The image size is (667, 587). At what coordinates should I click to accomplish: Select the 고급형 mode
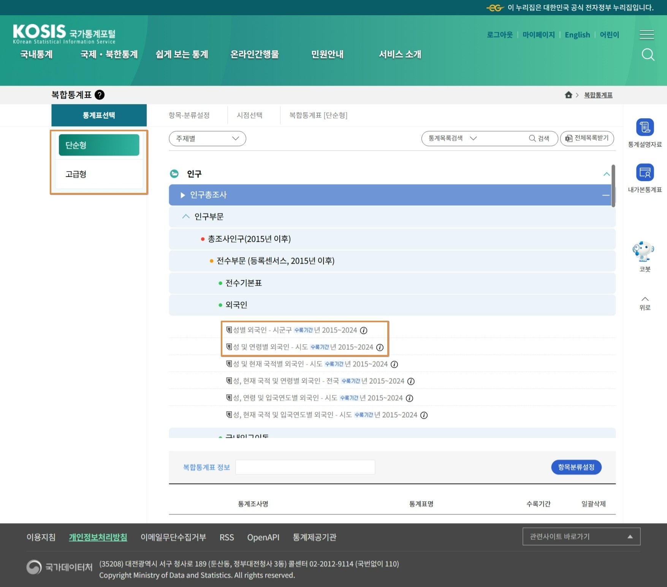pyautogui.click(x=99, y=174)
